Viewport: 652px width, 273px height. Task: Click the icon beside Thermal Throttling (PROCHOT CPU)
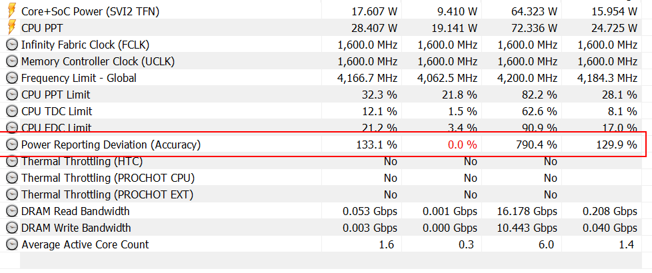[12, 178]
